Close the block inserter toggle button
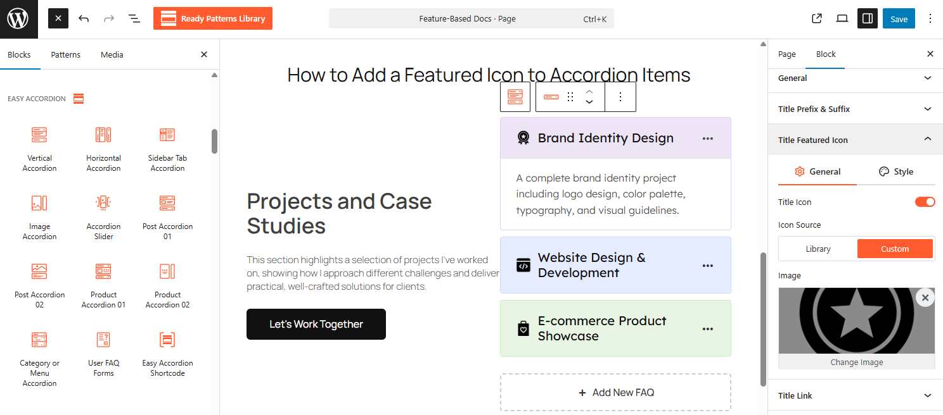This screenshot has height=415, width=943. 58,19
